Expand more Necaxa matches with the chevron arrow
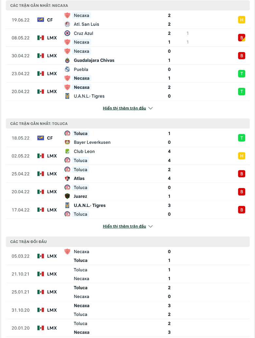Viewport: 255px width, 338px height. tap(151, 108)
